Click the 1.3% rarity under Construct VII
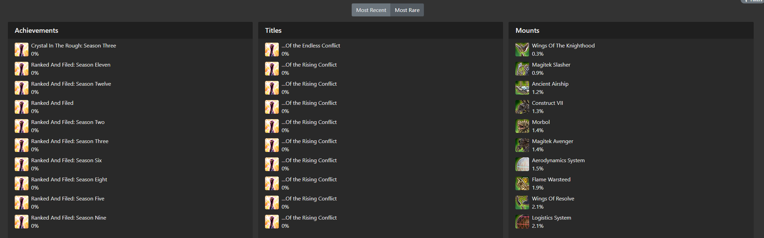Screen dimensions: 764x238 click(x=538, y=111)
